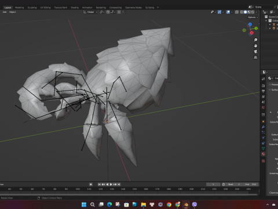Open the Compositing workspace tab
Viewport: 278px width, 209px height.
tap(115, 8)
